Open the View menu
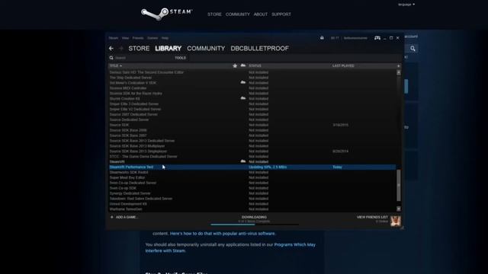Image resolution: width=488 pixels, height=274 pixels. coord(125,38)
